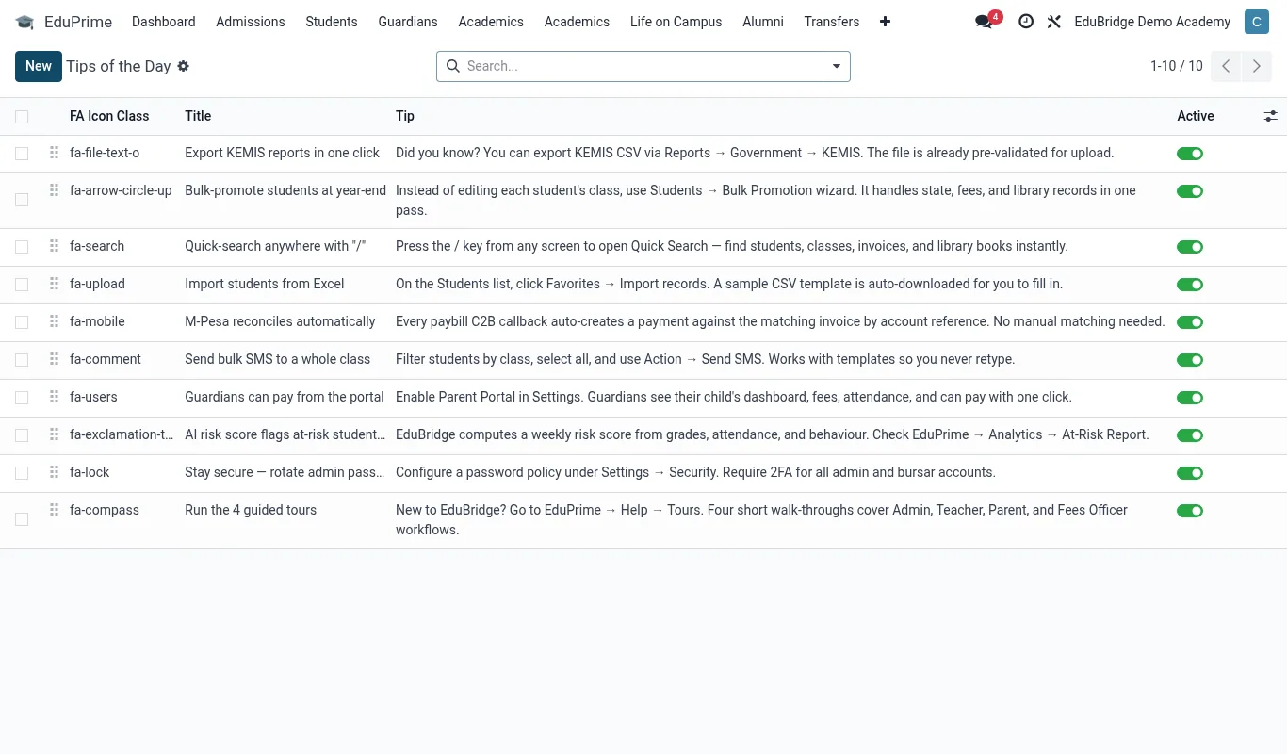Click the plus icon for more menus
Viewport: 1287px width, 754px height.
pyautogui.click(x=885, y=22)
